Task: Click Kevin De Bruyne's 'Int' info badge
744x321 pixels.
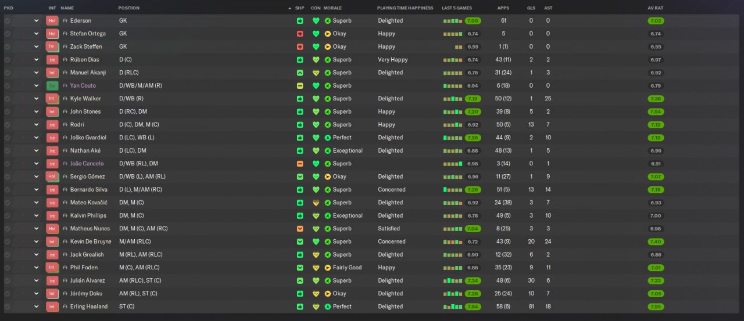Action: click(x=52, y=241)
